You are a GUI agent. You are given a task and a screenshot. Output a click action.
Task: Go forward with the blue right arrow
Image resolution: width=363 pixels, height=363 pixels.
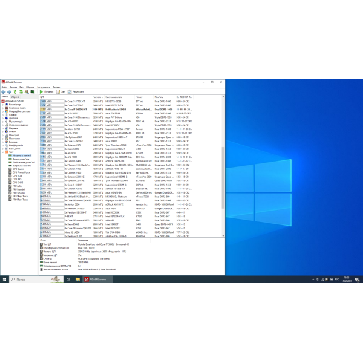click(x=9, y=92)
